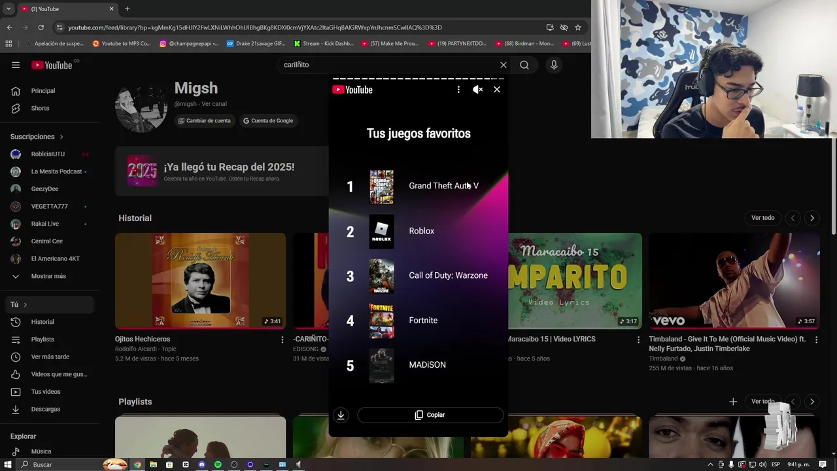Click the MADiSON game entry
The height and width of the screenshot is (471, 837).
pos(418,365)
